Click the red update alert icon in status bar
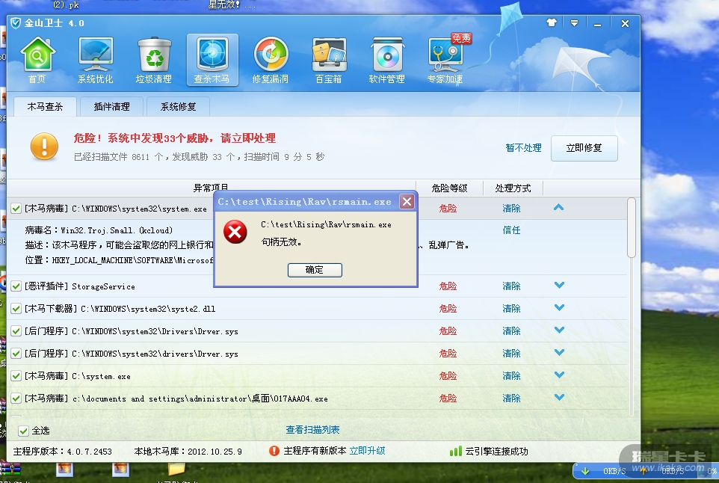This screenshot has height=483, width=719. [274, 451]
